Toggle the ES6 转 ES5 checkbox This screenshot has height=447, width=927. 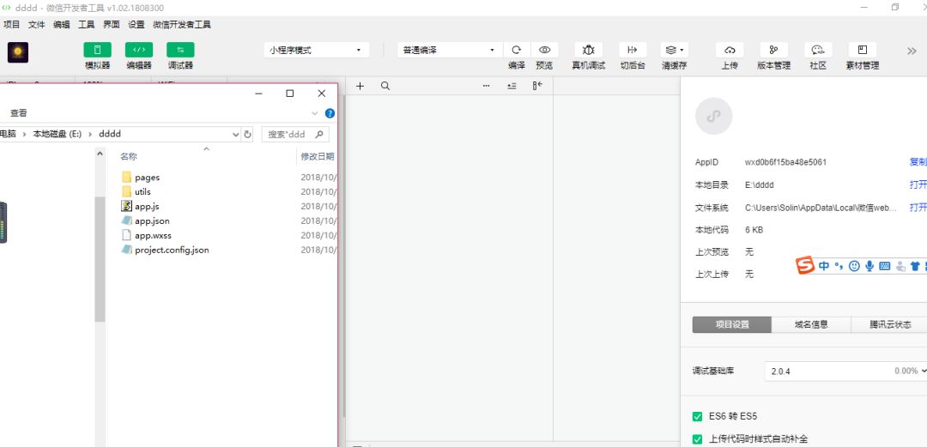(697, 416)
